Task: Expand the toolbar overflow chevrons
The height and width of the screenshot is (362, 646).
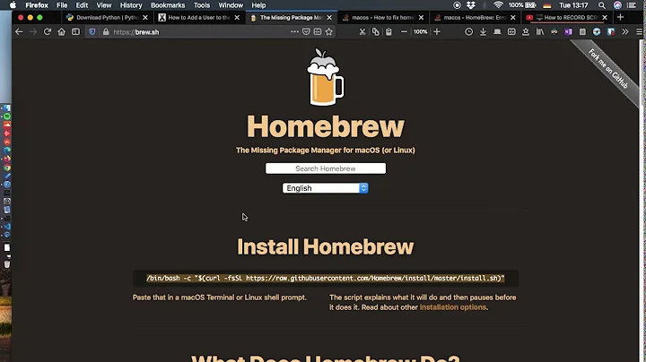Action: pos(625,31)
